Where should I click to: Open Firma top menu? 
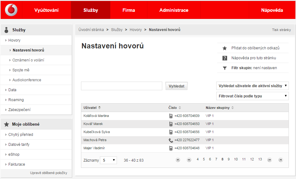tap(129, 10)
